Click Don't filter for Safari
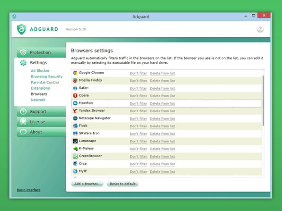This screenshot has height=211, width=282. pos(138,88)
